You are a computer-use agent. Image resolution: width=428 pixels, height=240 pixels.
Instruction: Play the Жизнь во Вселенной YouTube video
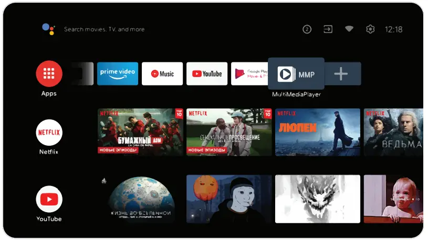click(140, 199)
